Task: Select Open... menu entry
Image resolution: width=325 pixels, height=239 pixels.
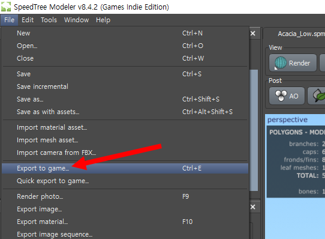Action: tap(125, 46)
